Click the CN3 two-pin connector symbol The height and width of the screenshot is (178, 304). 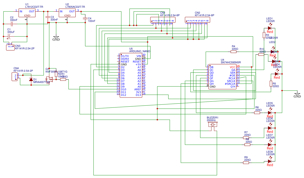(10, 47)
